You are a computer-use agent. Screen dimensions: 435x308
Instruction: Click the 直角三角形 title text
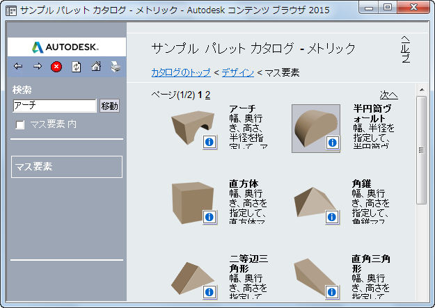371,264
